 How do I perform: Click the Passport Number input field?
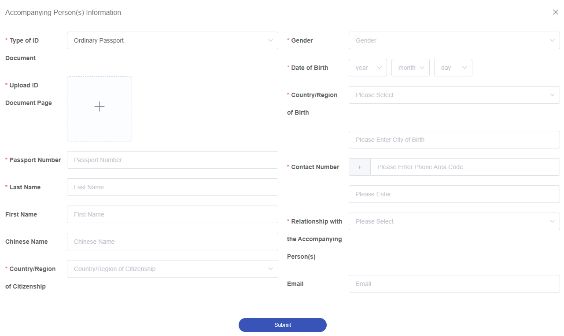pos(172,160)
